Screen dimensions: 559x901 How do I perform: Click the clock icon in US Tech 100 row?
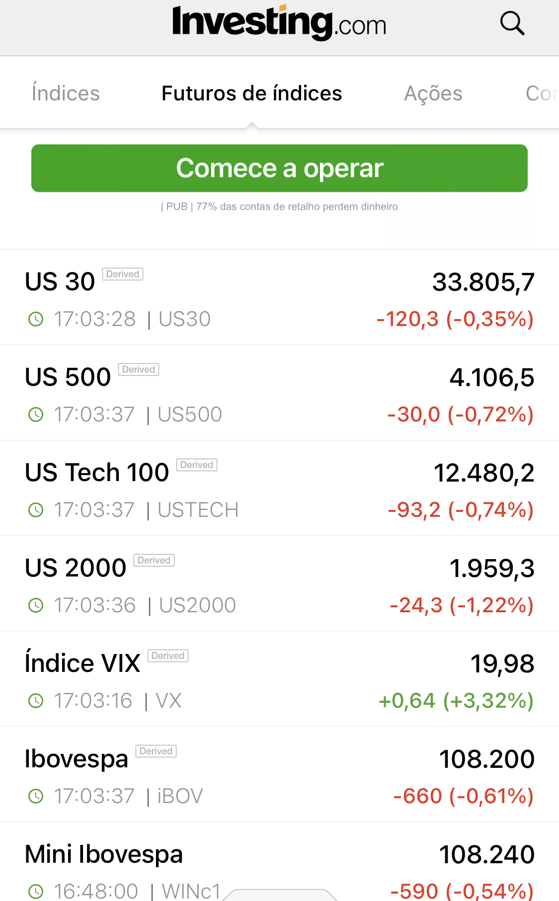[36, 510]
